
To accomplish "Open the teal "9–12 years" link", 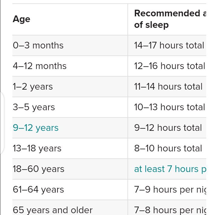I will (x=35, y=128).
